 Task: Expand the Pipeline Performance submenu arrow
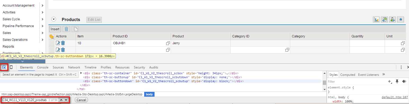(x=42, y=26)
